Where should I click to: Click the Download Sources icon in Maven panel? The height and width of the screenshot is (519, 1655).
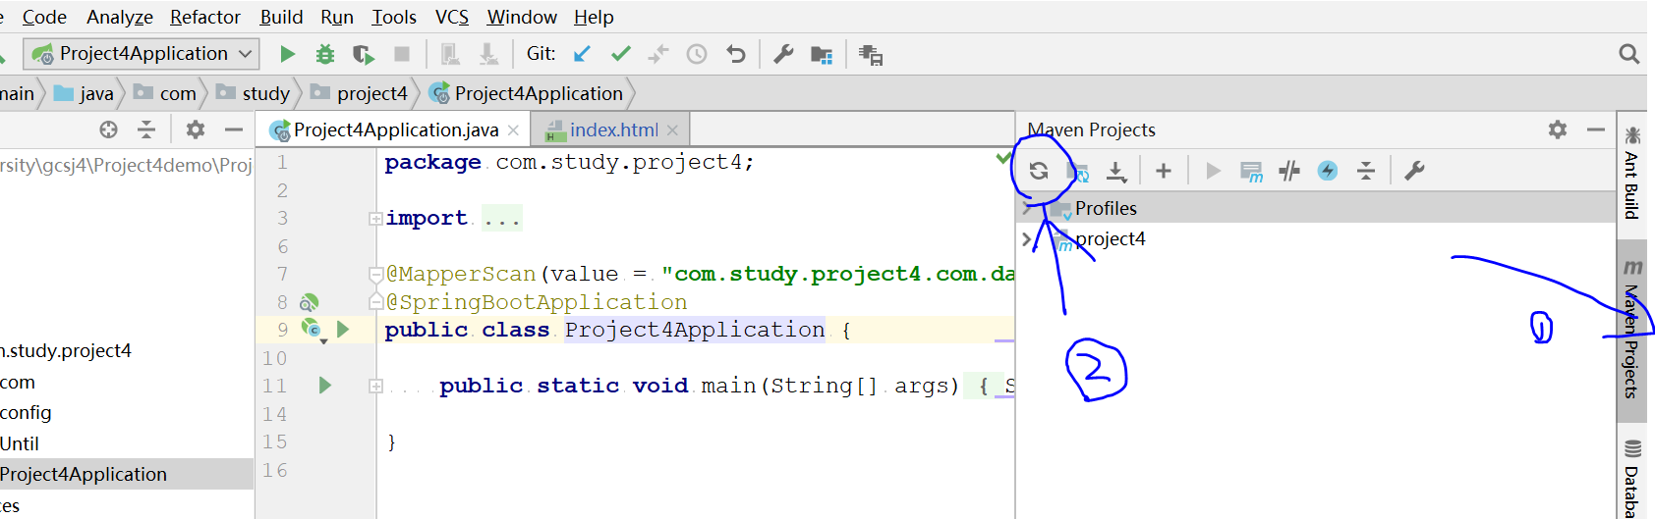1116,172
